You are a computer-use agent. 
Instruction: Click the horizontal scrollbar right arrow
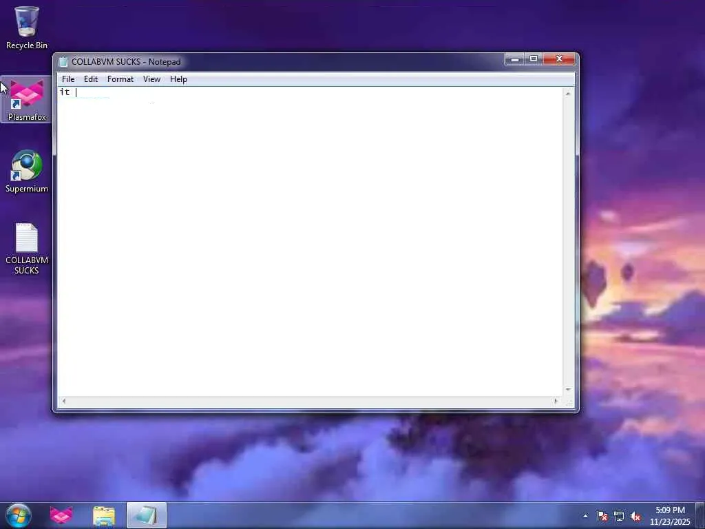point(556,401)
